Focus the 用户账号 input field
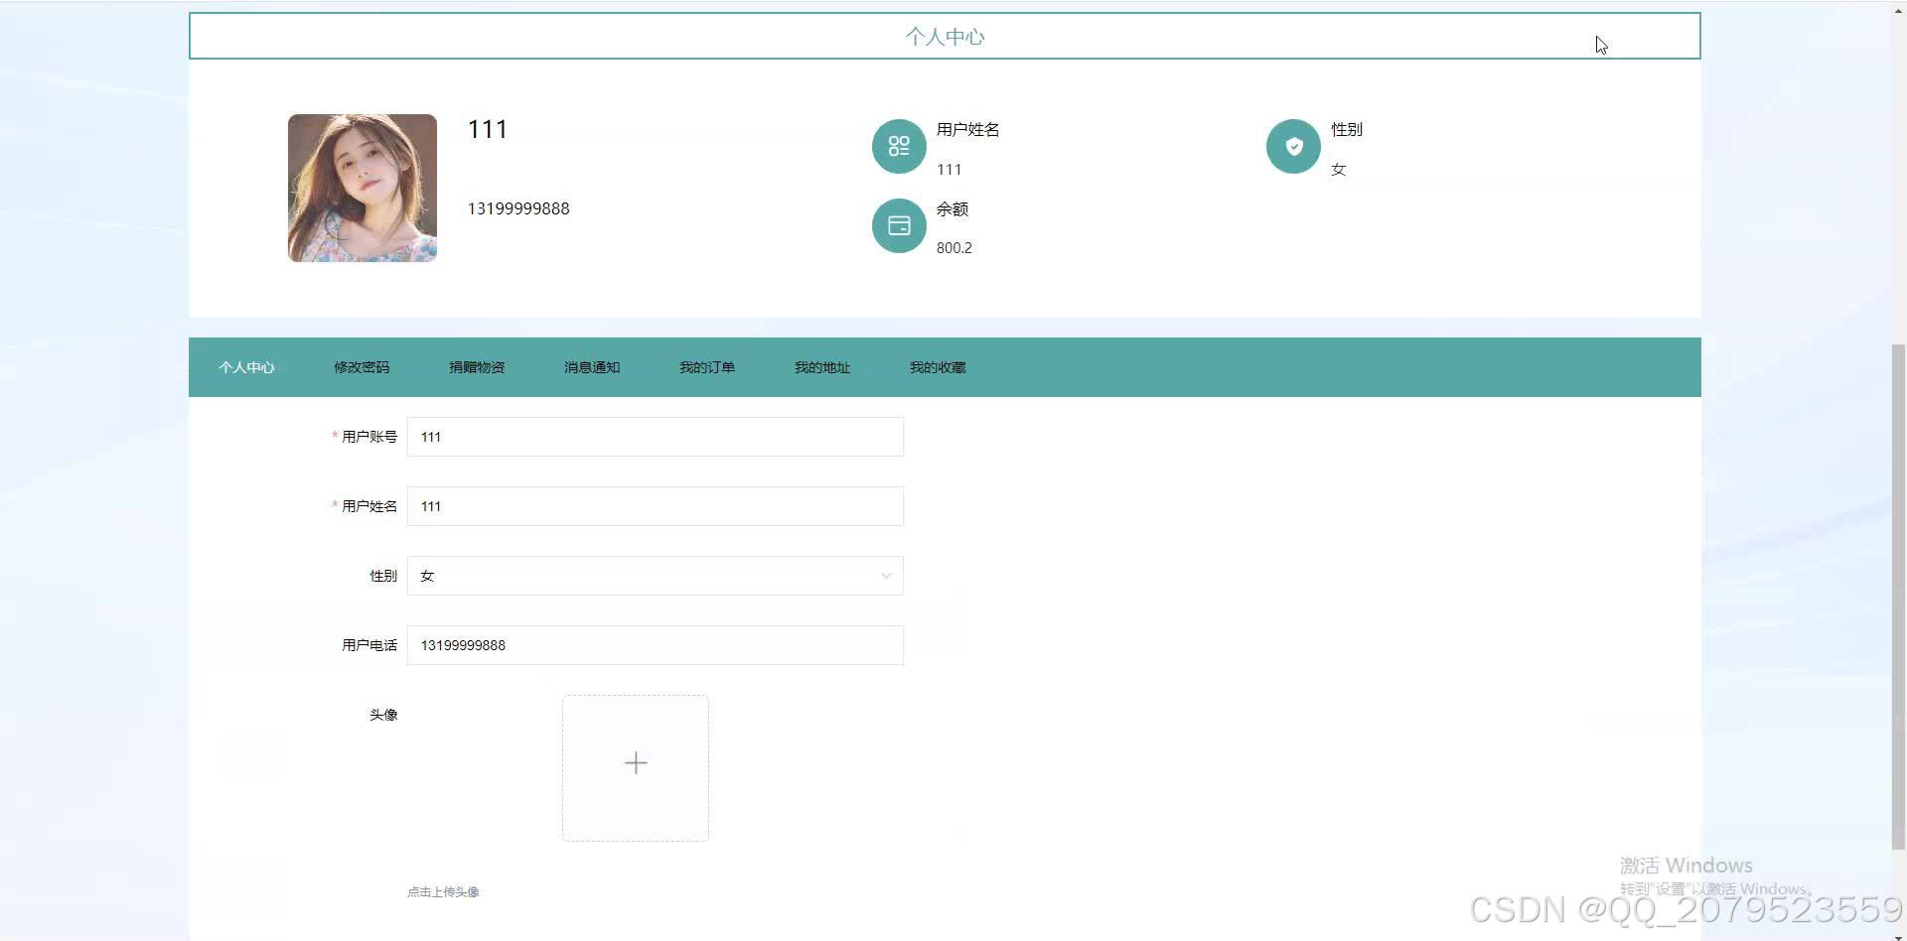 click(x=656, y=437)
